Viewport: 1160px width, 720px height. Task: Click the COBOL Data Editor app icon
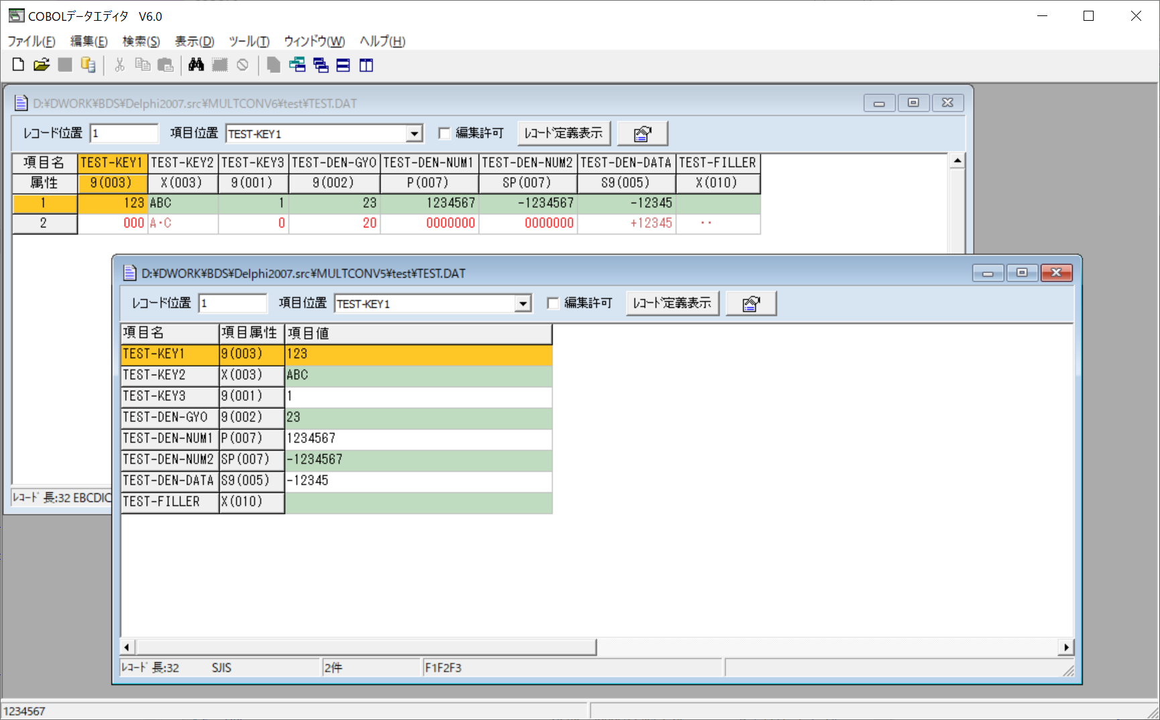16,15
